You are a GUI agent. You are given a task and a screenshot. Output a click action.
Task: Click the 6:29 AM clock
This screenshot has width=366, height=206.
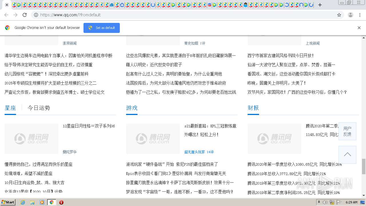pyautogui.click(x=351, y=202)
